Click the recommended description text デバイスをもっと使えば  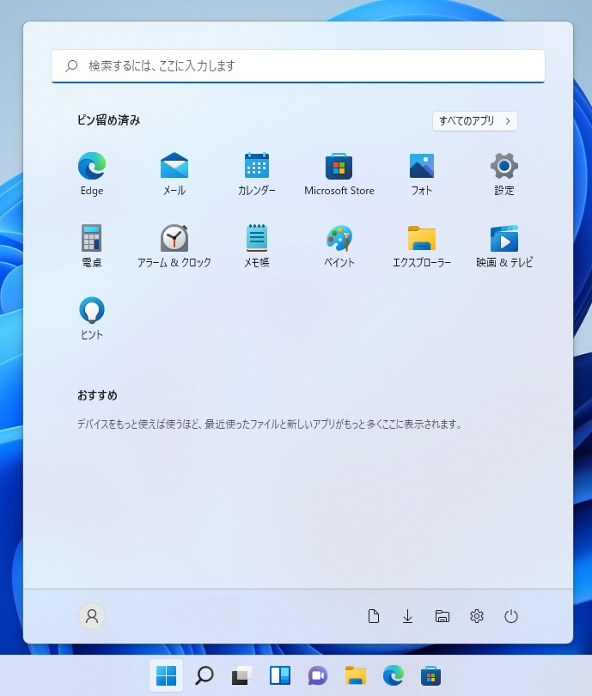270,424
